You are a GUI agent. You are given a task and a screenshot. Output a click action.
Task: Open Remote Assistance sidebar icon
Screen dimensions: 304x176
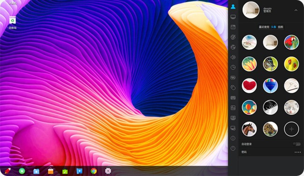pyautogui.click(x=233, y=128)
